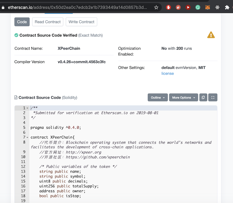
Task: Click the red plug extension icon
Action: click(x=178, y=7)
